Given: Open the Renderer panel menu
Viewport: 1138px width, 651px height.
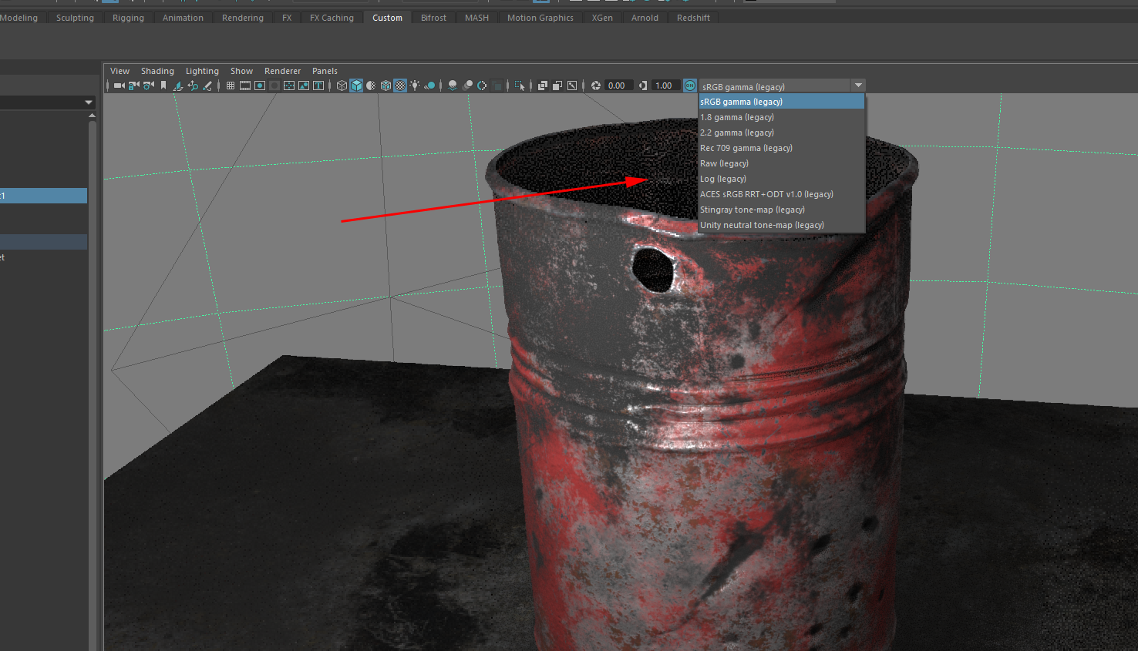Looking at the screenshot, I should click(282, 70).
